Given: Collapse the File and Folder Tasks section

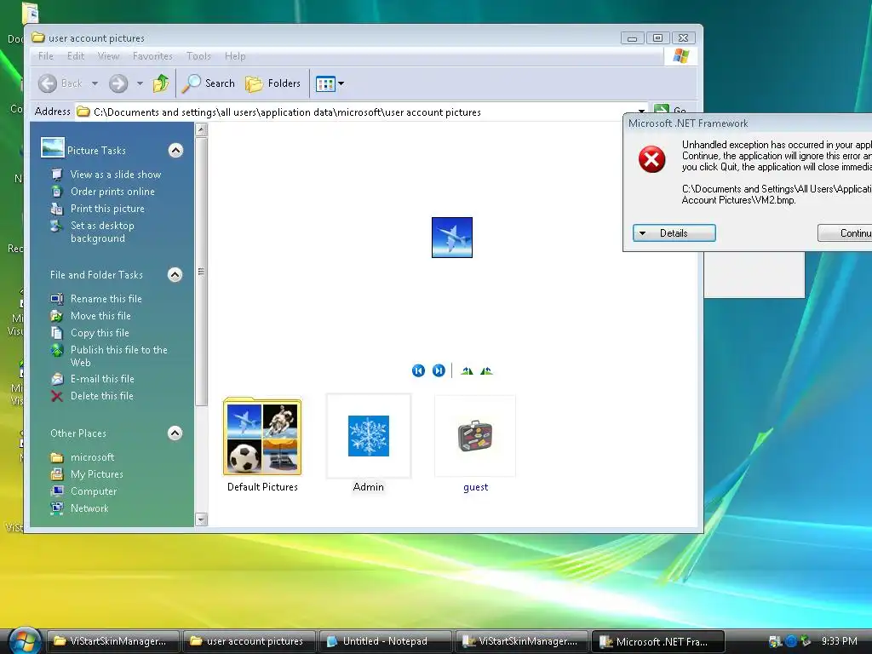Looking at the screenshot, I should (x=175, y=275).
